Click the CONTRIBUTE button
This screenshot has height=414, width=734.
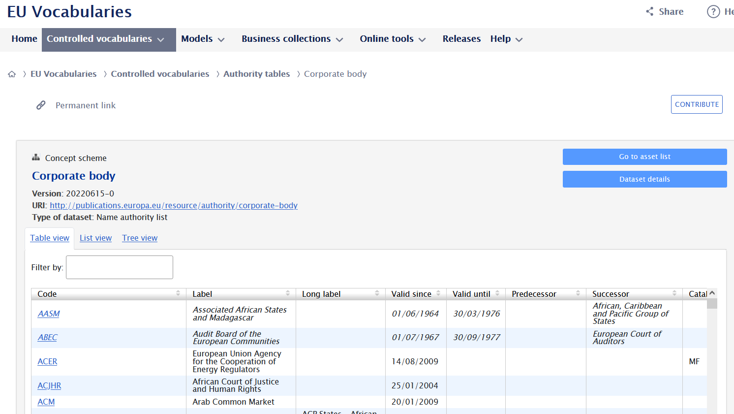click(697, 104)
